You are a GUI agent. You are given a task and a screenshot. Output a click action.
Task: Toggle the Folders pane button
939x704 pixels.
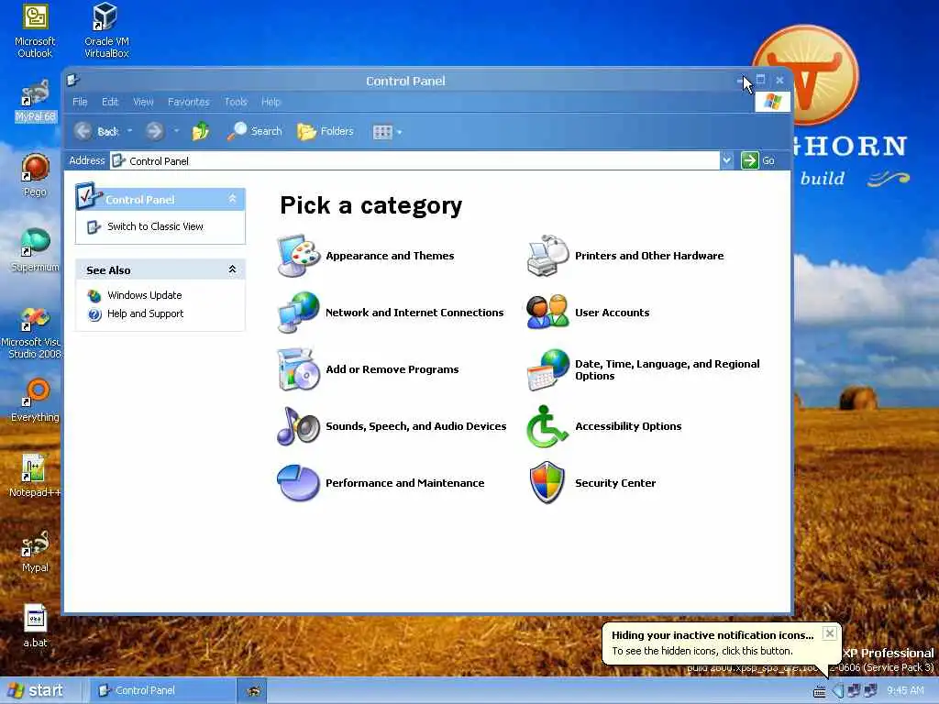pyautogui.click(x=326, y=131)
